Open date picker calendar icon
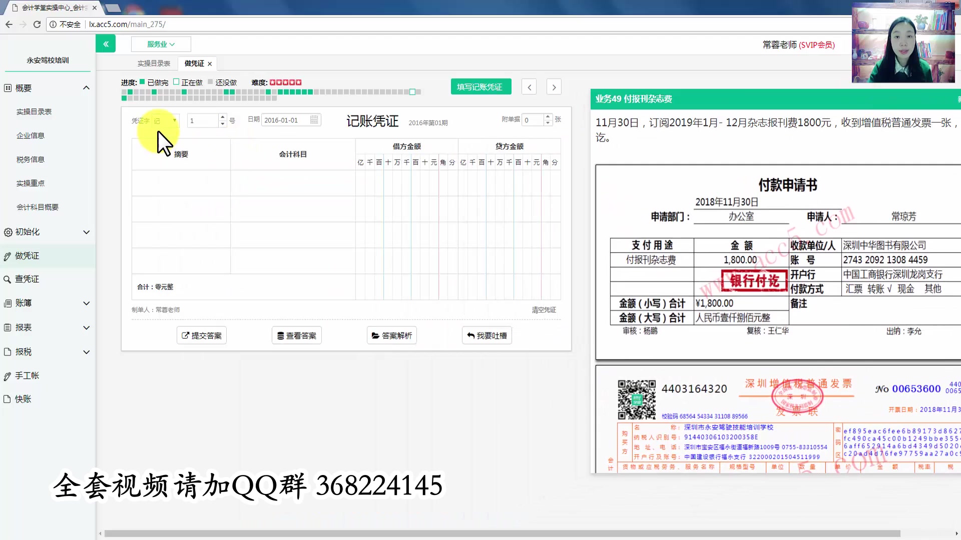961x540 pixels. tap(314, 120)
